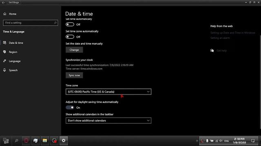
Task: Click Change to set date and time manually
Action: (x=74, y=50)
